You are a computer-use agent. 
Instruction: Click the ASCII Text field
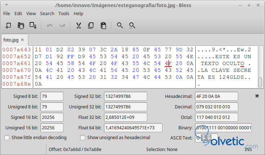point(207,138)
